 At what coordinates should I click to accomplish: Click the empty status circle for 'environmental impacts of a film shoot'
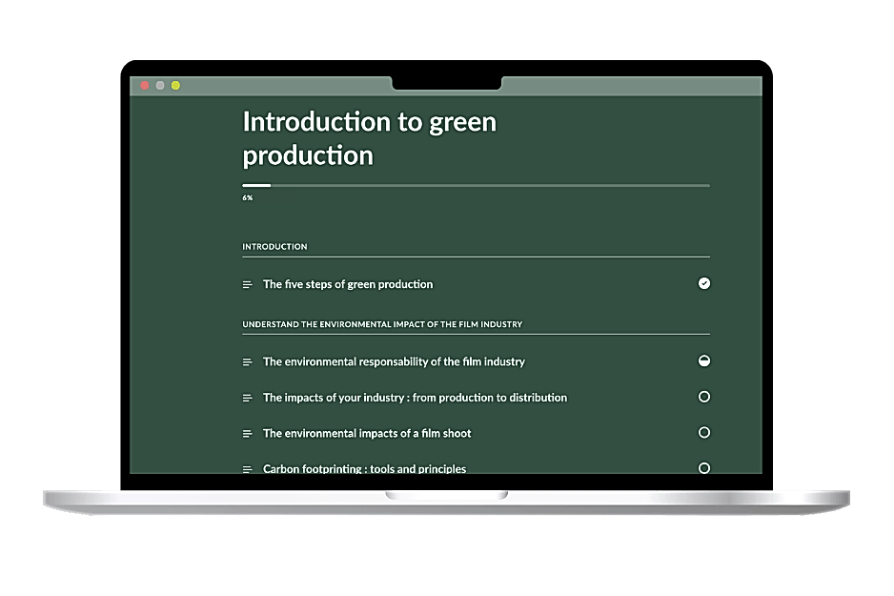(x=704, y=432)
